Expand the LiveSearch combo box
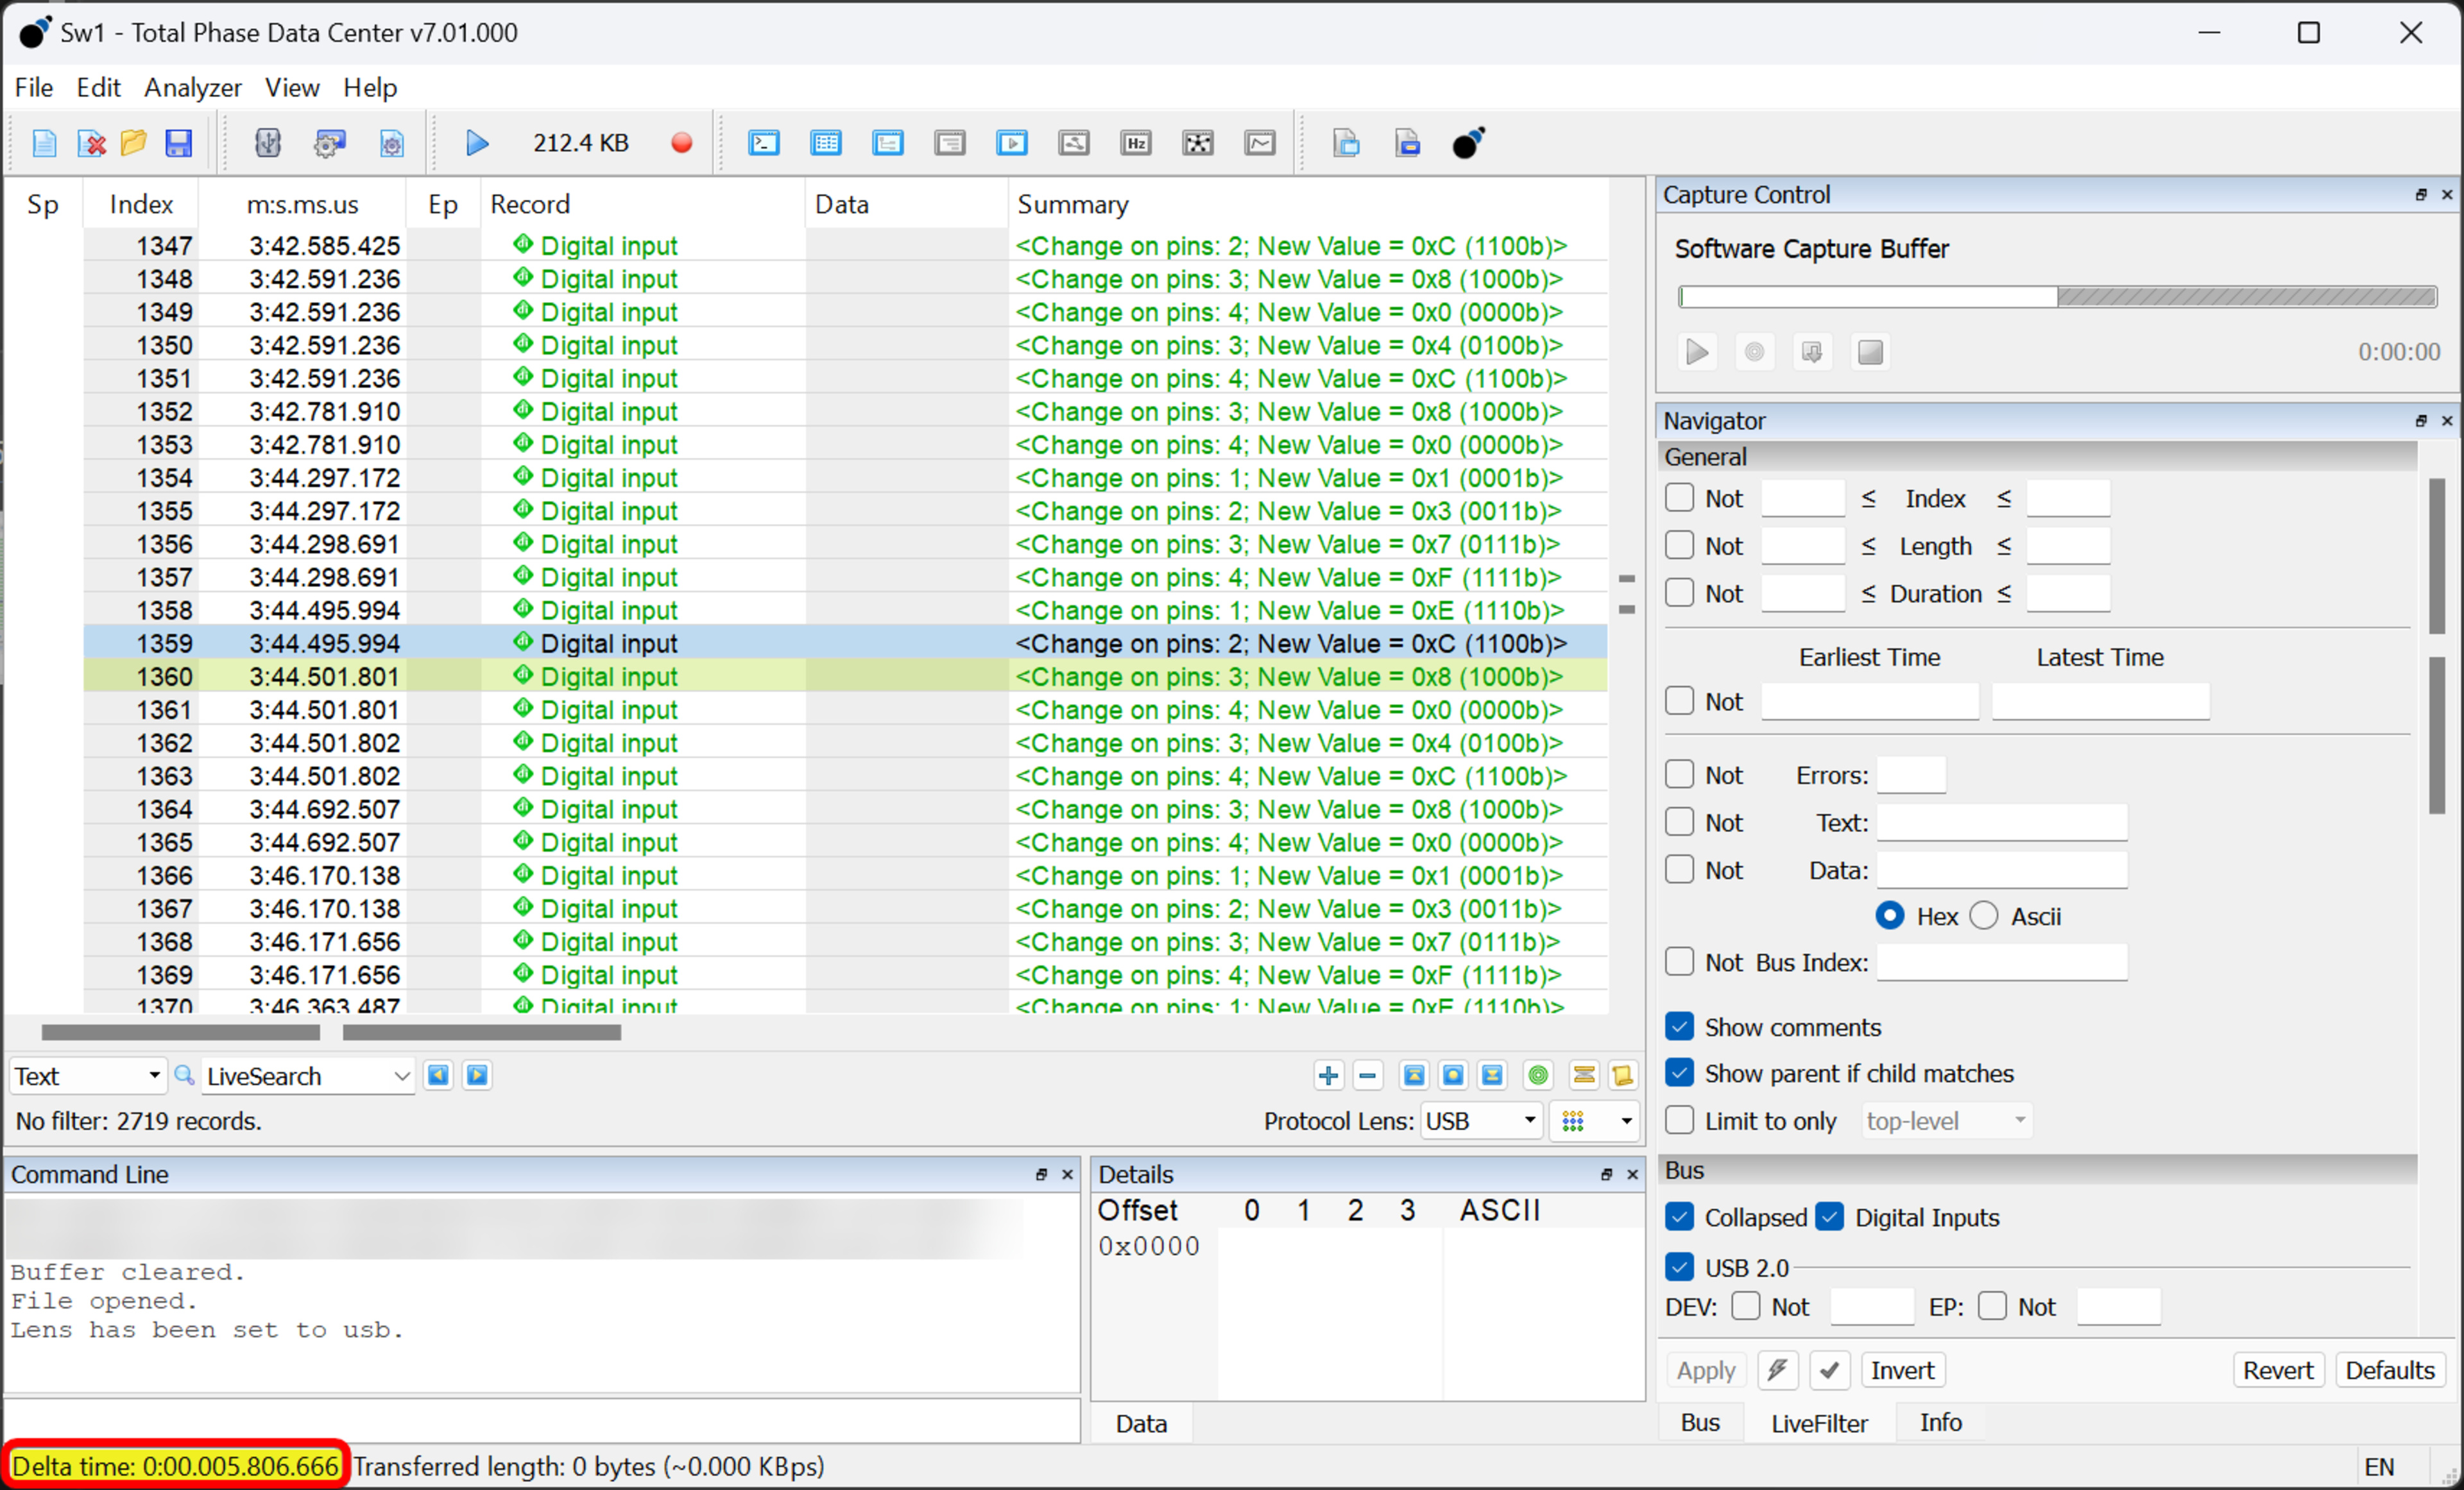 pos(401,1076)
